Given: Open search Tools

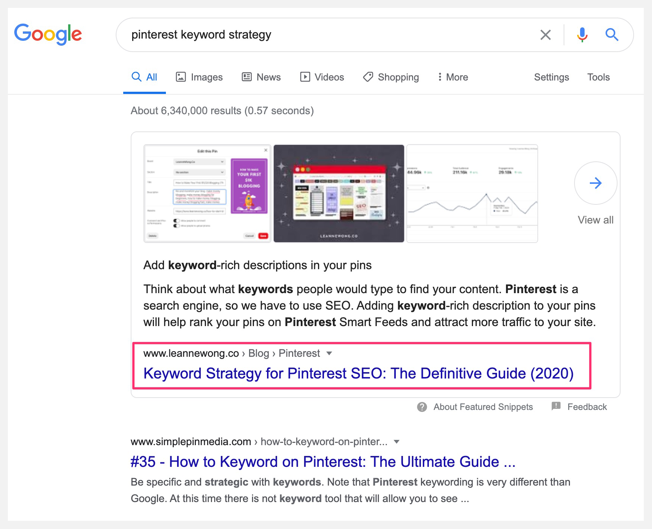Looking at the screenshot, I should click(598, 77).
